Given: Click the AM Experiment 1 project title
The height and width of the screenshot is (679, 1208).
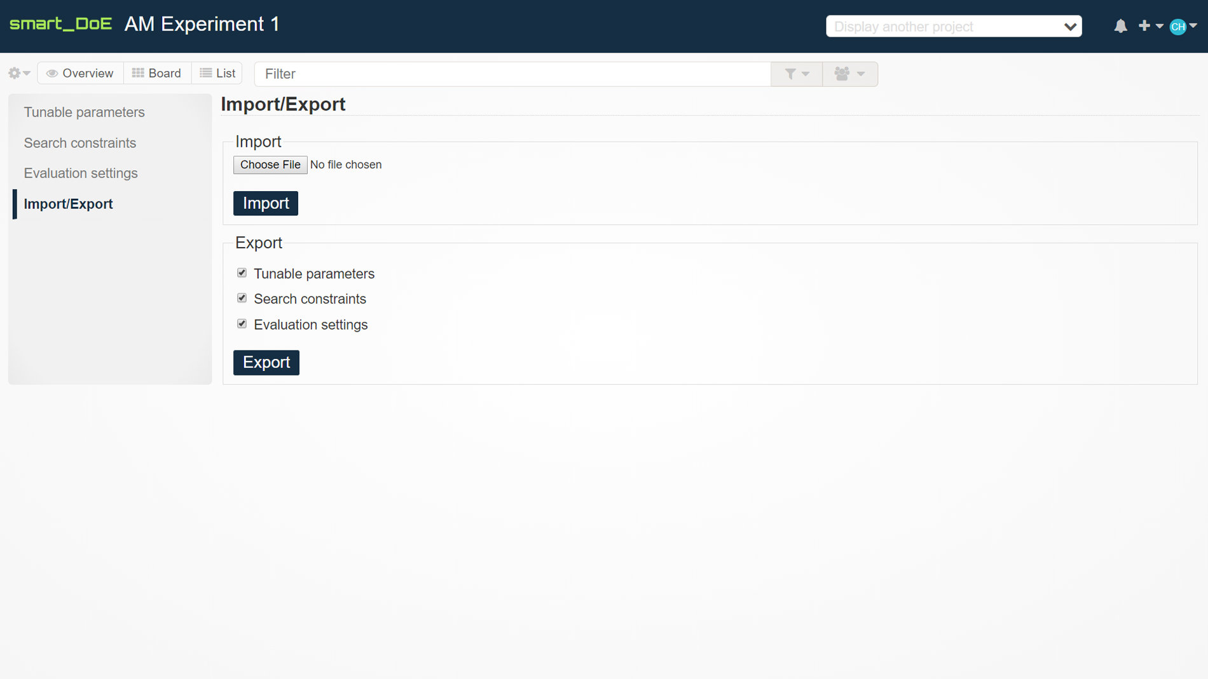Looking at the screenshot, I should point(202,24).
